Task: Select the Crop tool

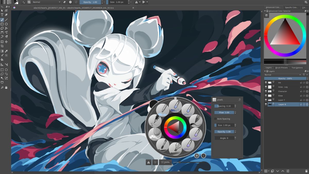Action: pyautogui.click(x=2, y=46)
